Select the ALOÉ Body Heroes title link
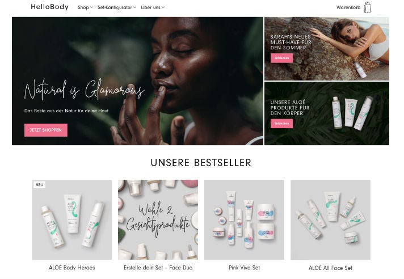 (x=72, y=268)
